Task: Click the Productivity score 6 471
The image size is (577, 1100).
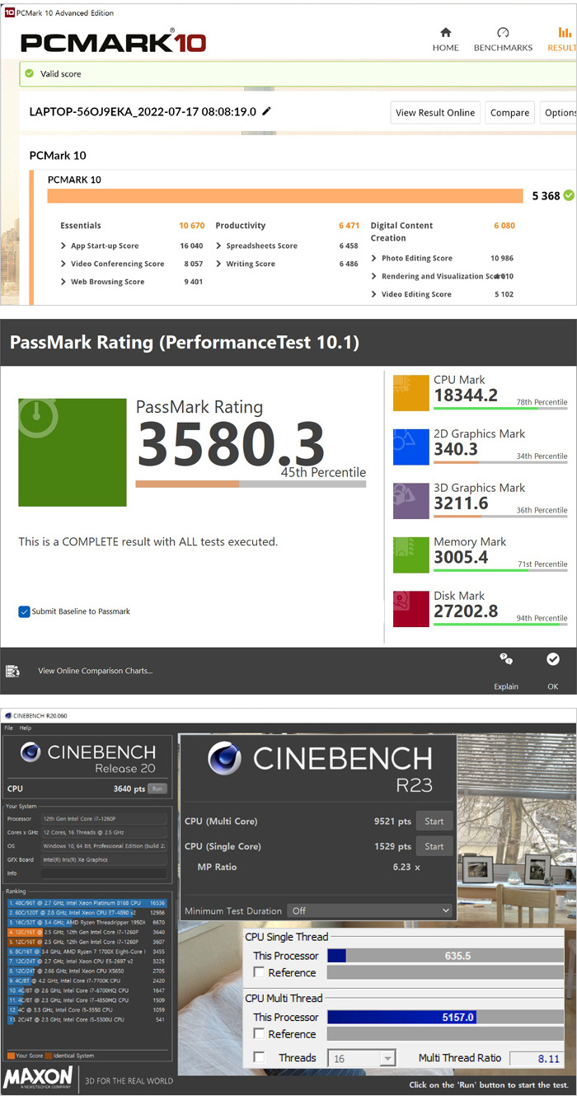Action: [x=349, y=226]
